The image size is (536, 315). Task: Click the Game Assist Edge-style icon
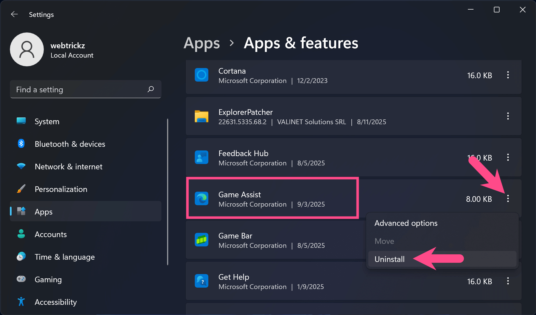[201, 198]
